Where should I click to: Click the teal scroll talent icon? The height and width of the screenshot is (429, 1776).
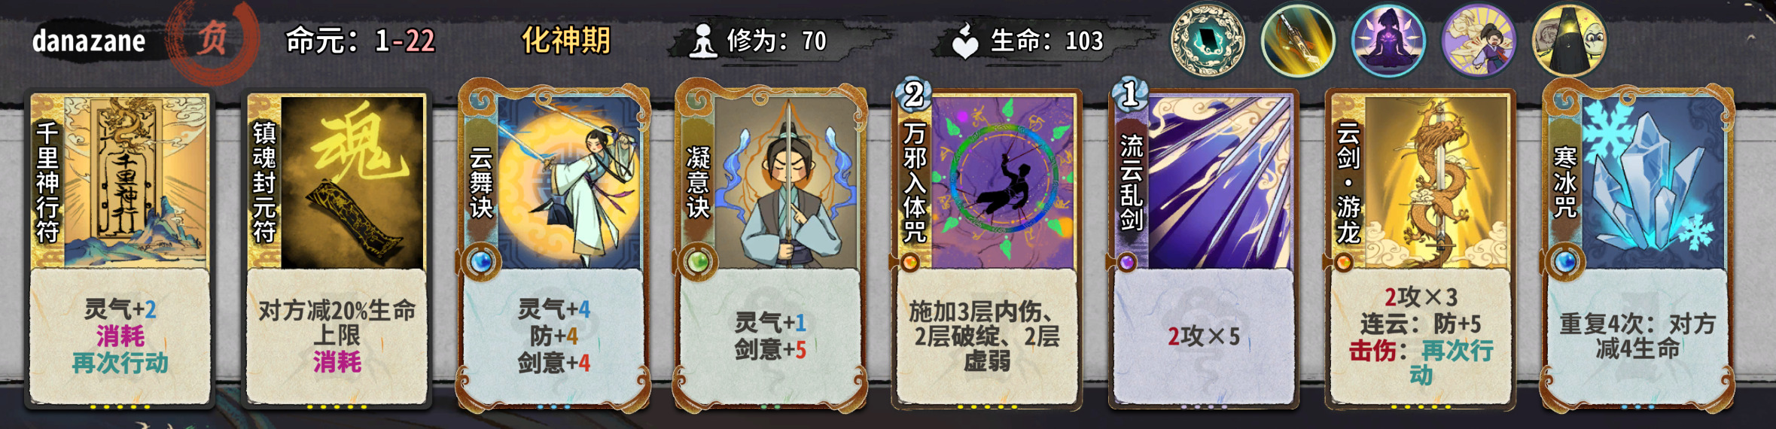1207,40
